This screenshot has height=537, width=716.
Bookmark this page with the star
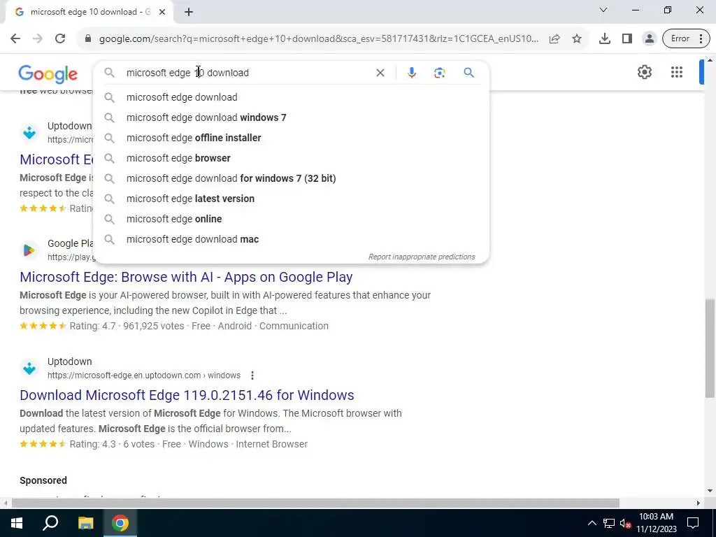tap(577, 39)
